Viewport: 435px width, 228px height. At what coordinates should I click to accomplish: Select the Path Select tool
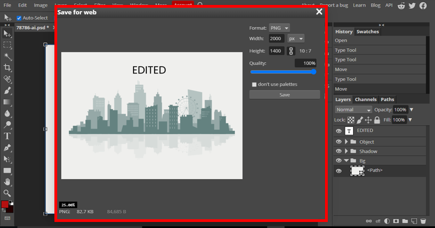[x=7, y=159]
